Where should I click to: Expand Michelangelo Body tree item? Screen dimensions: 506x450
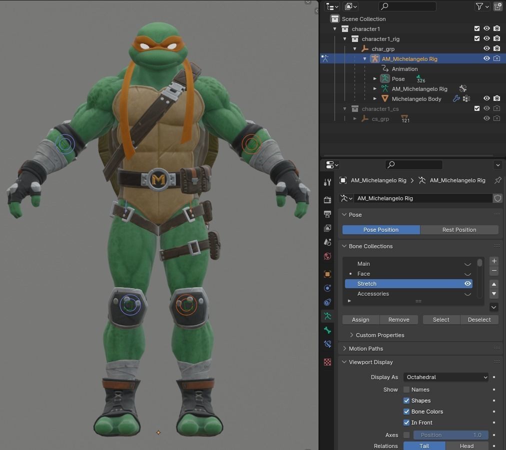374,98
